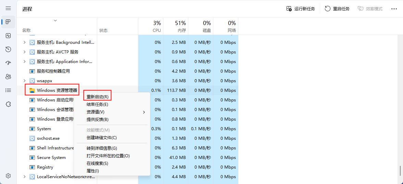The image size is (403, 184).
Task: Click the 重启任务 button
Action: 337,9
